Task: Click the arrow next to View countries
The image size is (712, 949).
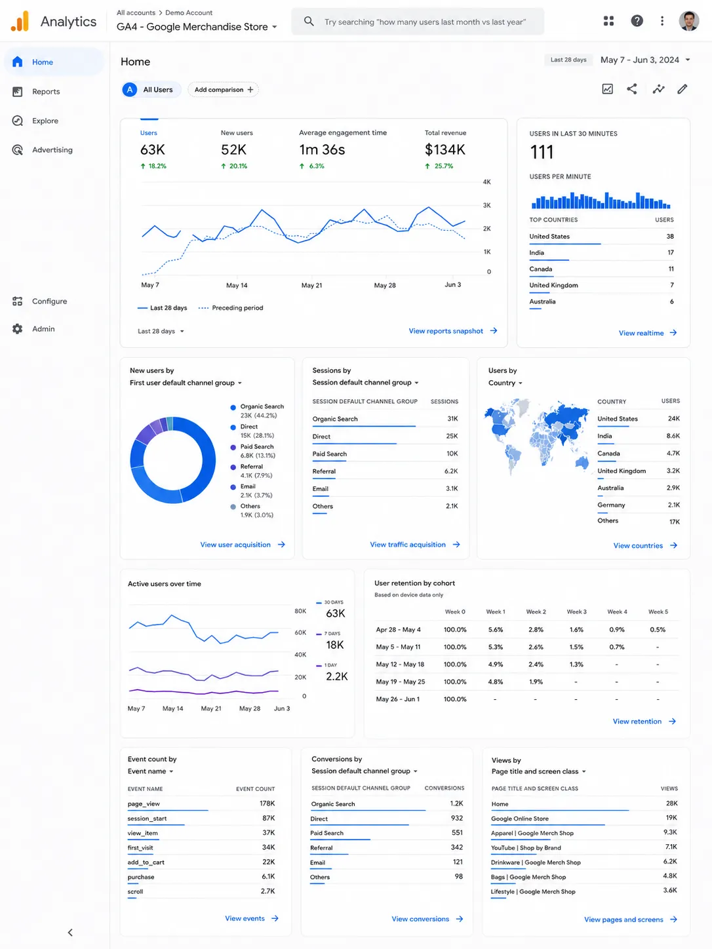Action: click(673, 545)
